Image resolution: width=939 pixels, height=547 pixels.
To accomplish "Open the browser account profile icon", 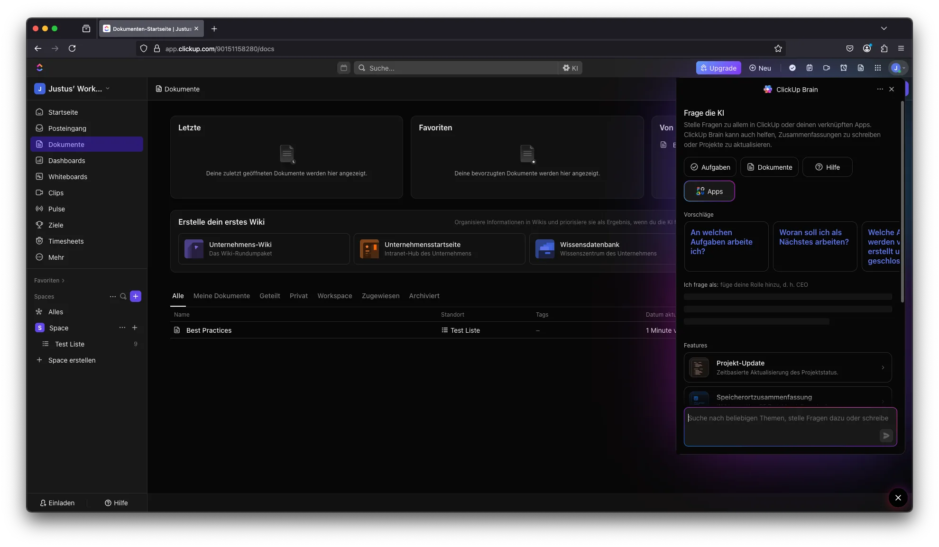I will pos(867,48).
